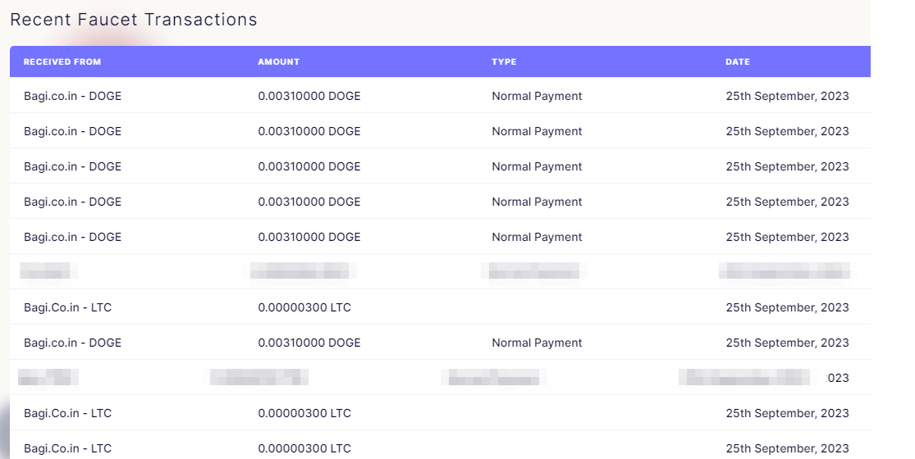Click Normal Payment in the second DOGE row

[x=537, y=132]
